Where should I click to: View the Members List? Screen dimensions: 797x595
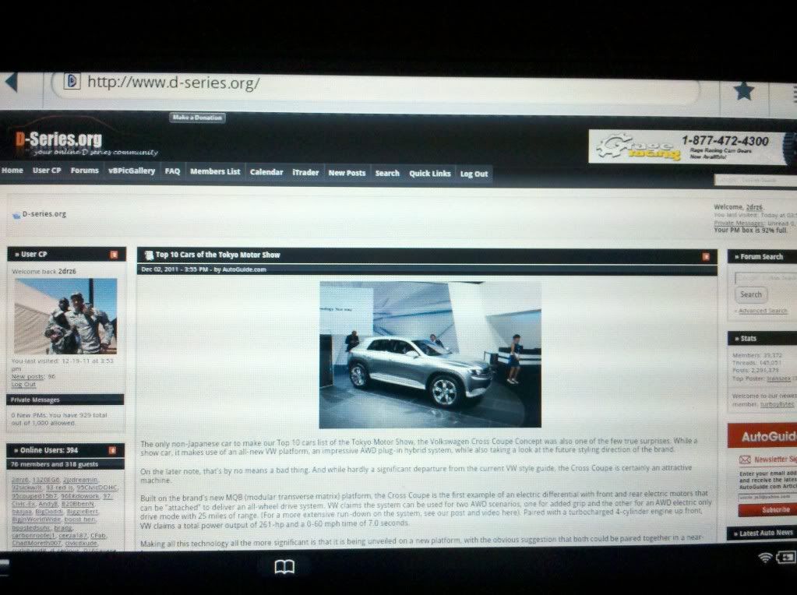tap(215, 172)
